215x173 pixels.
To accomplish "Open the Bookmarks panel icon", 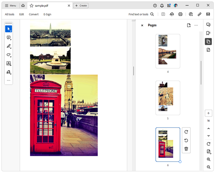I will [x=208, y=33].
